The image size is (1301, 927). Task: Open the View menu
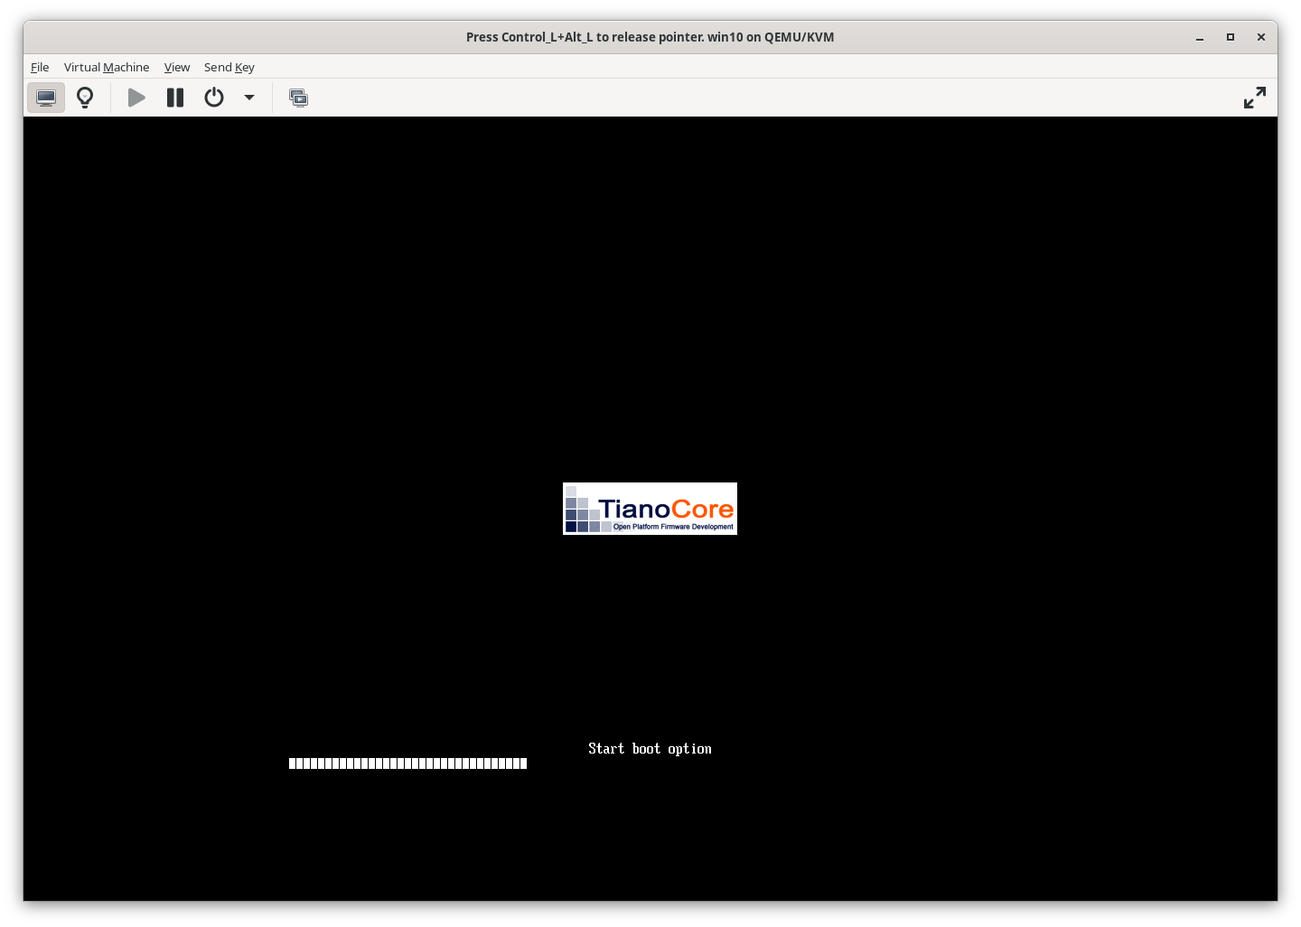coord(177,67)
